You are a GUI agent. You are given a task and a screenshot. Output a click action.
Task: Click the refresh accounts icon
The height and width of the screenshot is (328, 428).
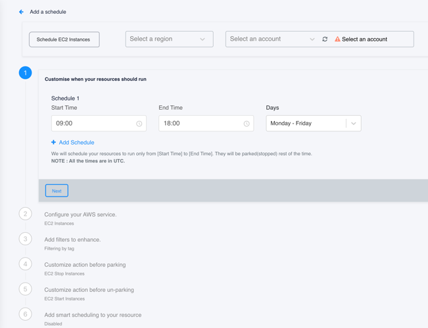point(325,39)
